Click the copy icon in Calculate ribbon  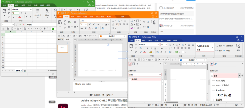coord(9,13)
